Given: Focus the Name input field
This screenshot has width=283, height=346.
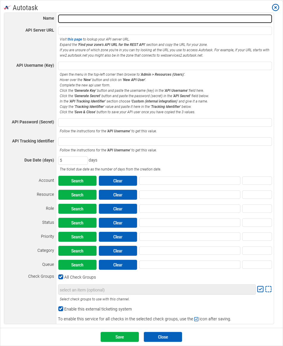Looking at the screenshot, I should [x=165, y=19].
